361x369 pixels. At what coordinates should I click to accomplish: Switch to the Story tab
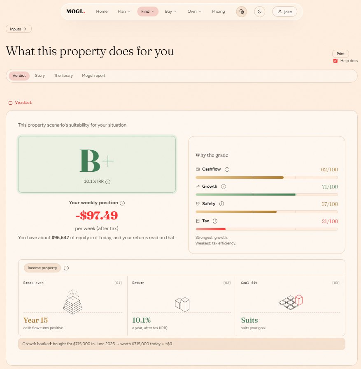pyautogui.click(x=40, y=76)
